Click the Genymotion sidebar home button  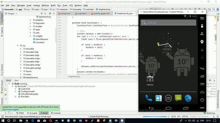pyautogui.click(x=202, y=92)
